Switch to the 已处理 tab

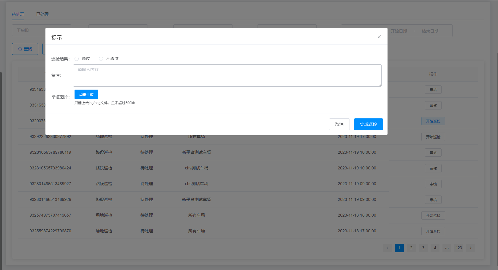coord(42,14)
